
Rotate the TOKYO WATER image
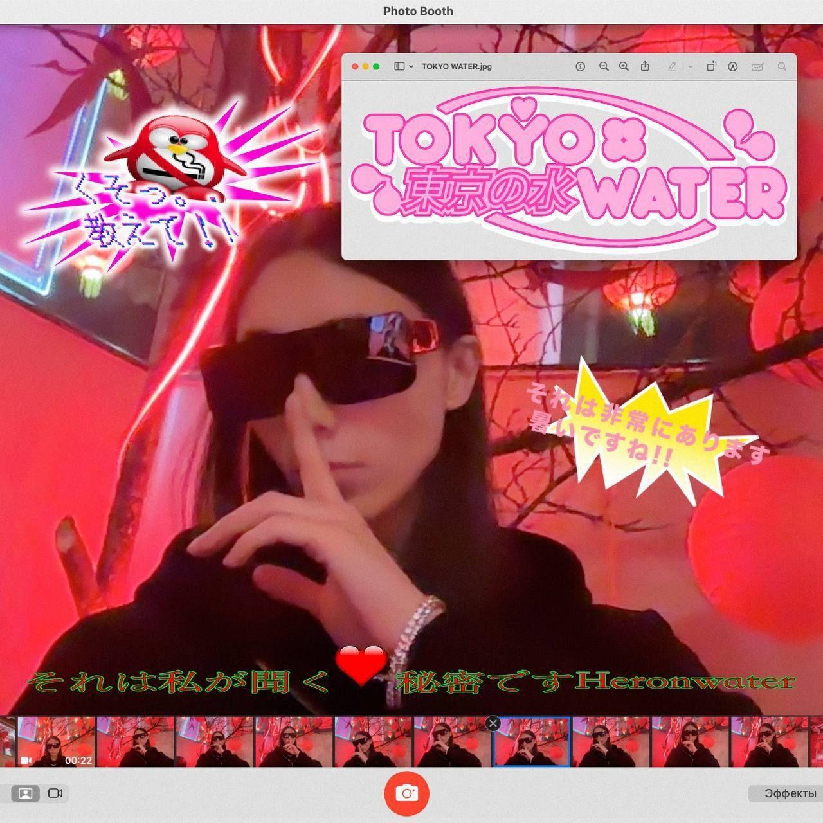pyautogui.click(x=711, y=66)
